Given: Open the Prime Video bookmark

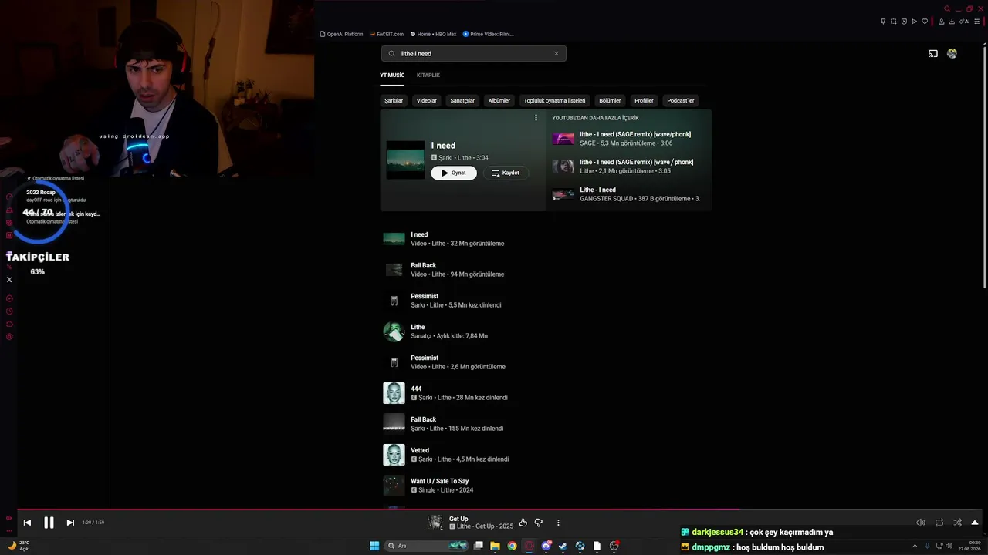Looking at the screenshot, I should (488, 34).
